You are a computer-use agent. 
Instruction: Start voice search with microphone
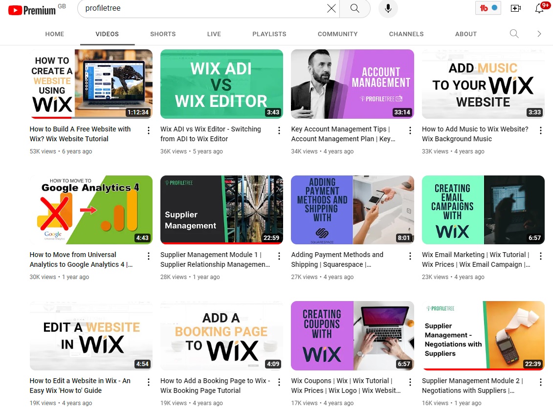pos(388,8)
